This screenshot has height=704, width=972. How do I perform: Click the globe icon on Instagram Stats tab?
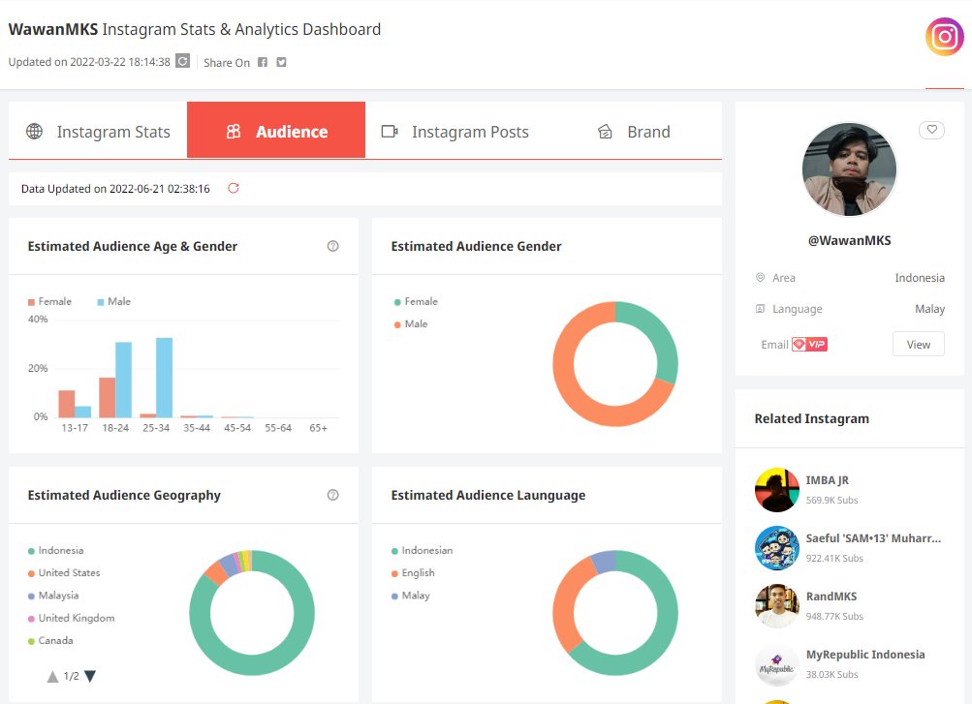[35, 132]
